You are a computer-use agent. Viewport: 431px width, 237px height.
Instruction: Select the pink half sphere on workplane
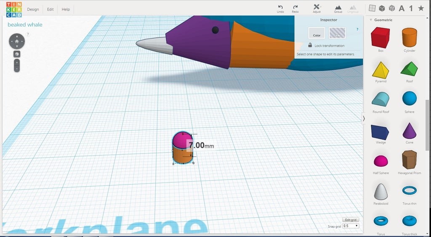click(181, 140)
